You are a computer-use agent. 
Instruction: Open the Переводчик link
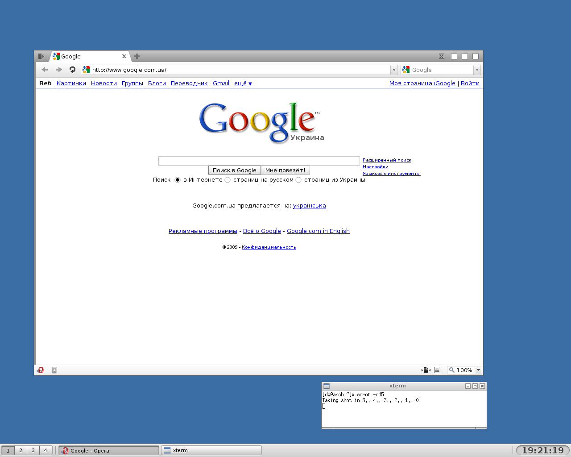[189, 83]
